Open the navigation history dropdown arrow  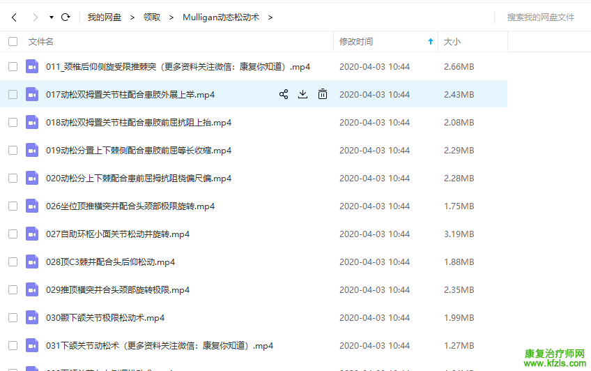52,17
